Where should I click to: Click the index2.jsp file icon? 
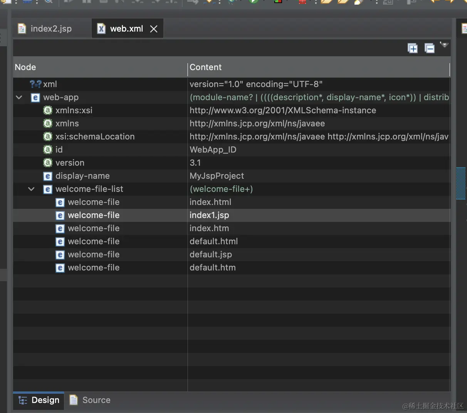(22, 29)
